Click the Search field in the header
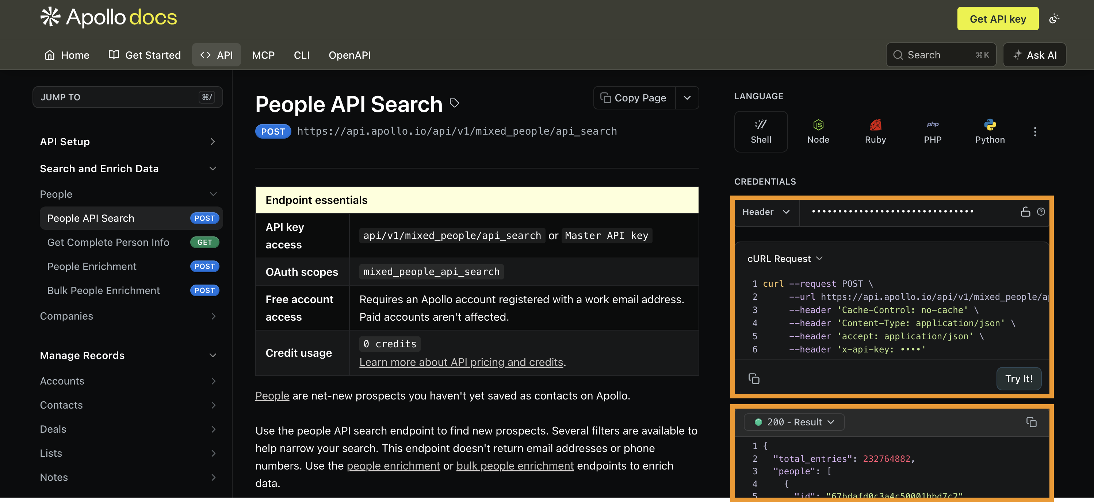The image size is (1094, 502). (941, 55)
